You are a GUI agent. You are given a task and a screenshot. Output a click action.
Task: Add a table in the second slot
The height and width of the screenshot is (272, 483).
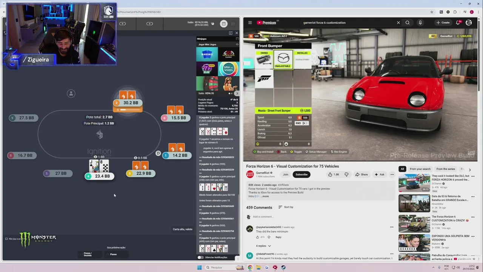[149, 24]
